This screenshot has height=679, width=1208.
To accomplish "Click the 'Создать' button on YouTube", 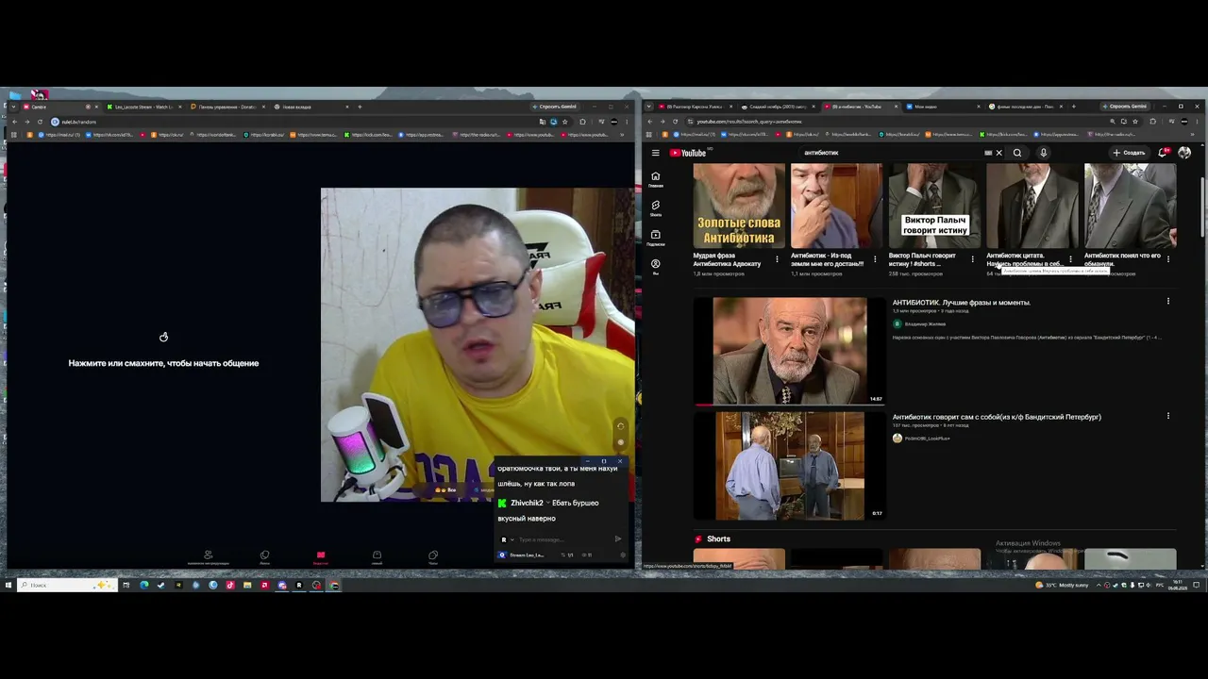I will [1129, 153].
